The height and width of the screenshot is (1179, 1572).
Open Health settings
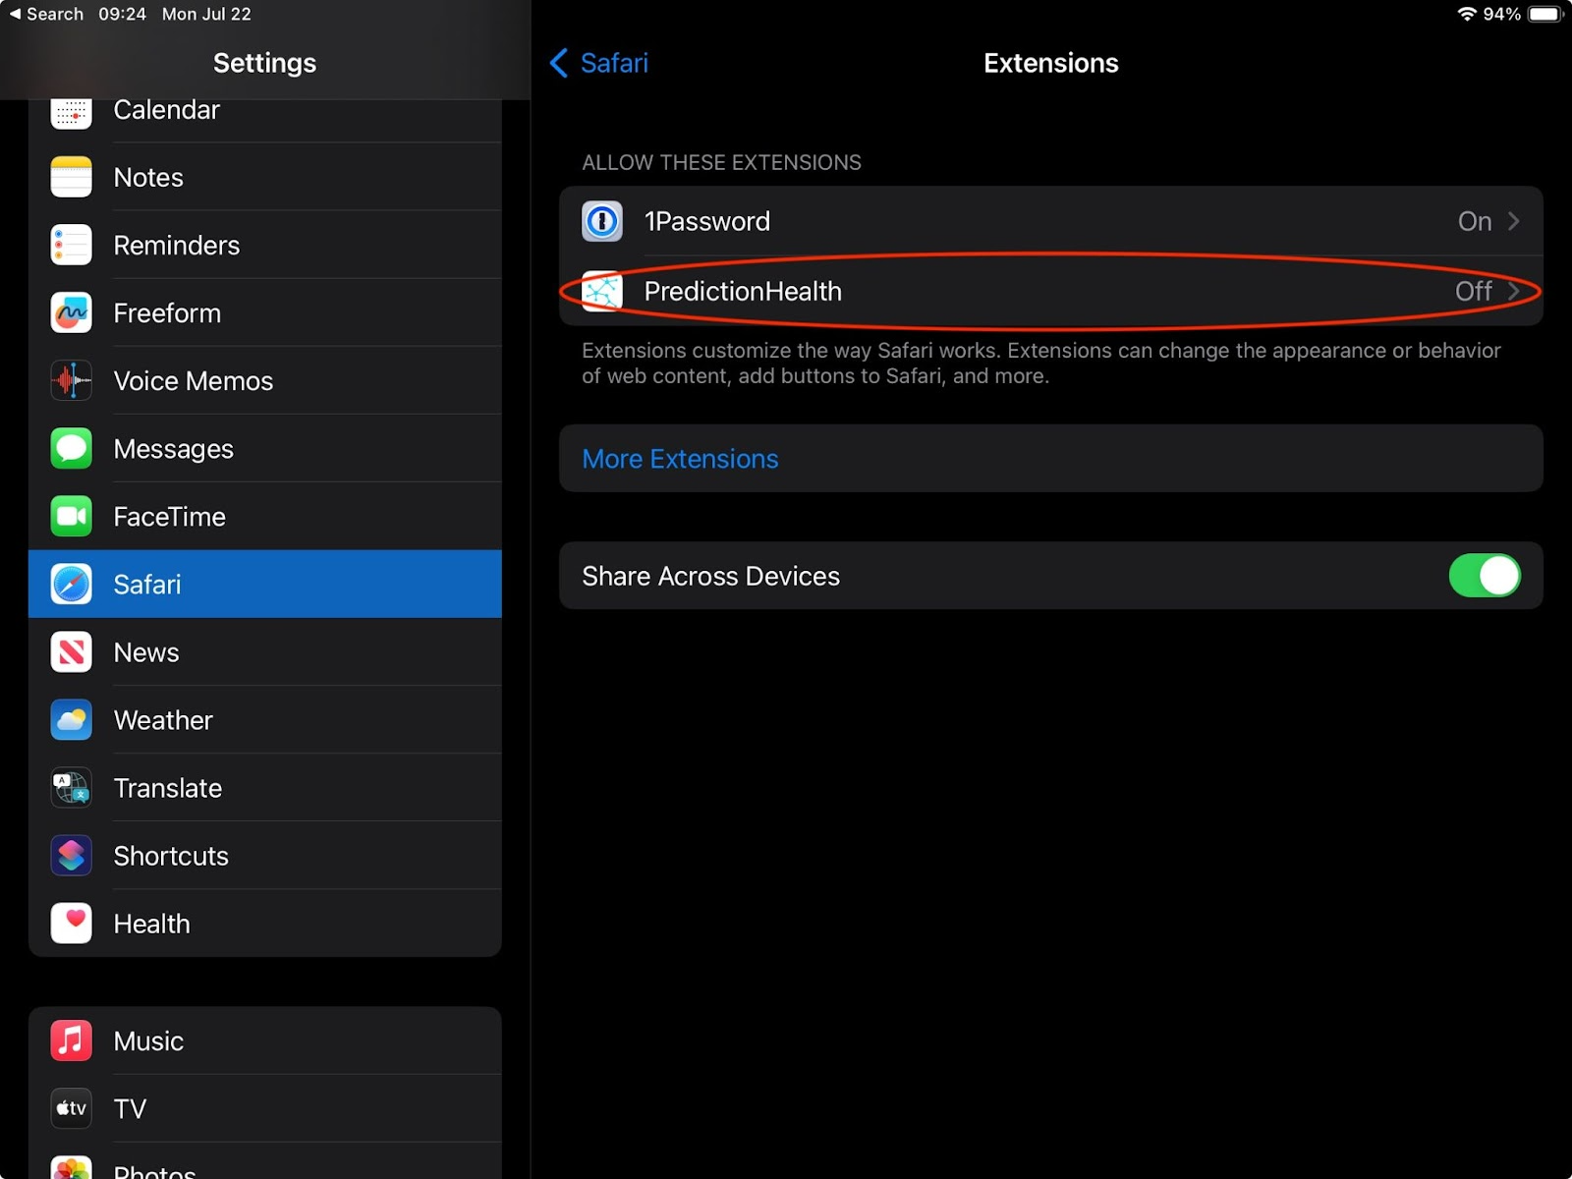[x=265, y=923]
